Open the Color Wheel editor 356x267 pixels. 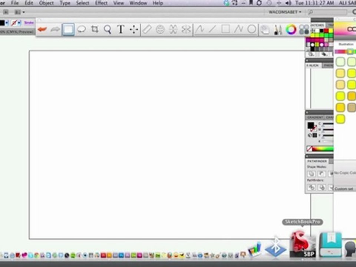291,30
